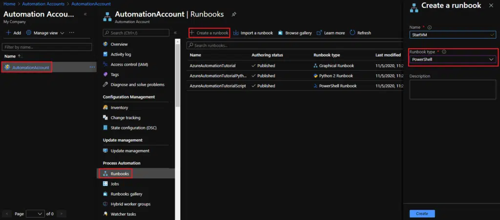Click Import a runbook
500x220 pixels.
coord(253,33)
